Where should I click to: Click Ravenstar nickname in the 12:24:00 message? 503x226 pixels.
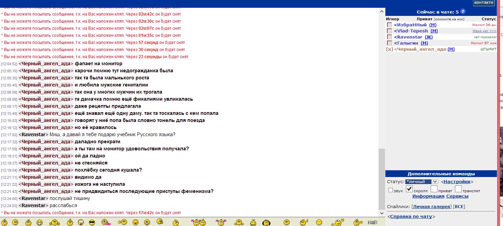(x=33, y=199)
